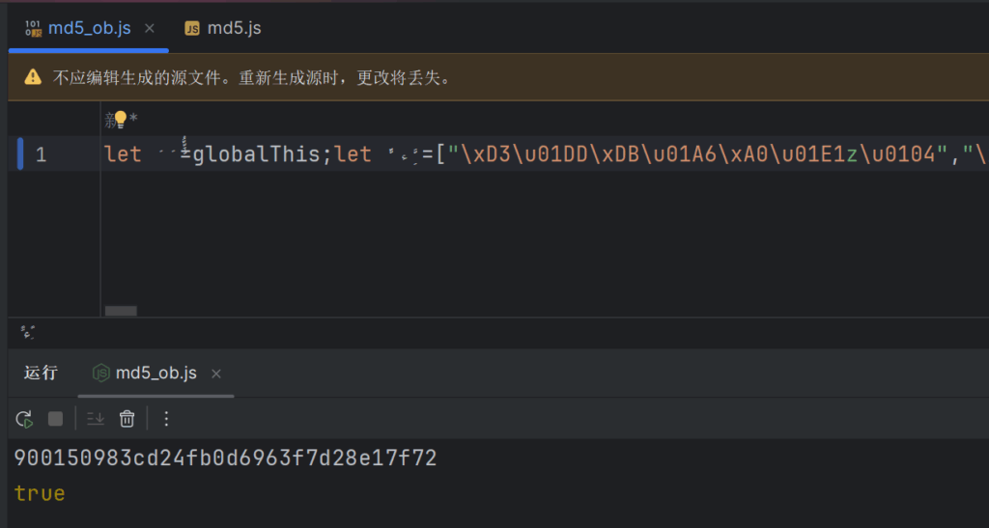Click the MD5 hash output line

[x=225, y=459]
